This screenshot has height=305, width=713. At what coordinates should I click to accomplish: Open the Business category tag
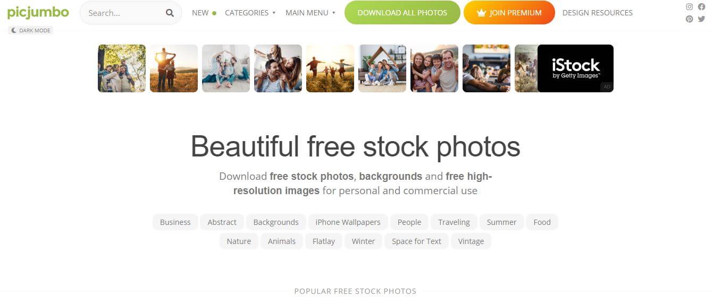point(175,222)
